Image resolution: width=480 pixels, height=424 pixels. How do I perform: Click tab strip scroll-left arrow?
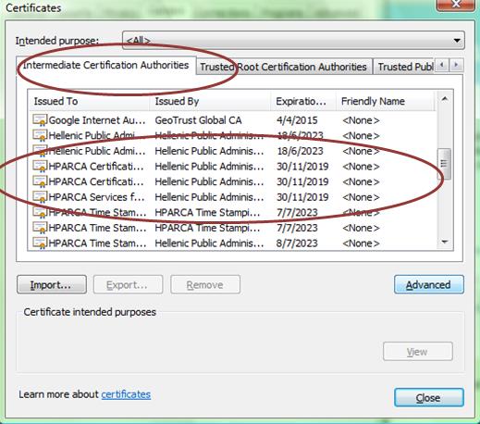pyautogui.click(x=442, y=65)
